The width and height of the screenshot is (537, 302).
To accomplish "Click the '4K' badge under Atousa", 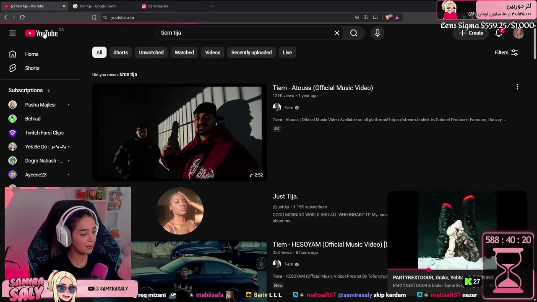I will coord(276,129).
